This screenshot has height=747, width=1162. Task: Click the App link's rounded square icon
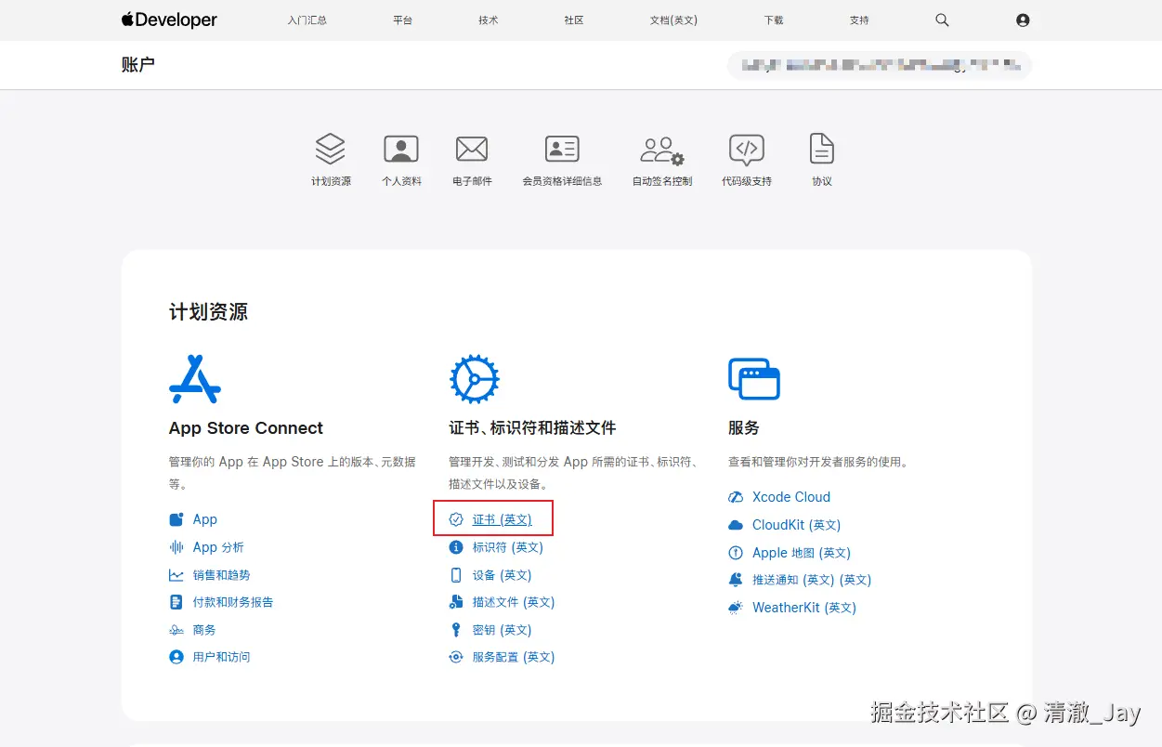pos(176,519)
